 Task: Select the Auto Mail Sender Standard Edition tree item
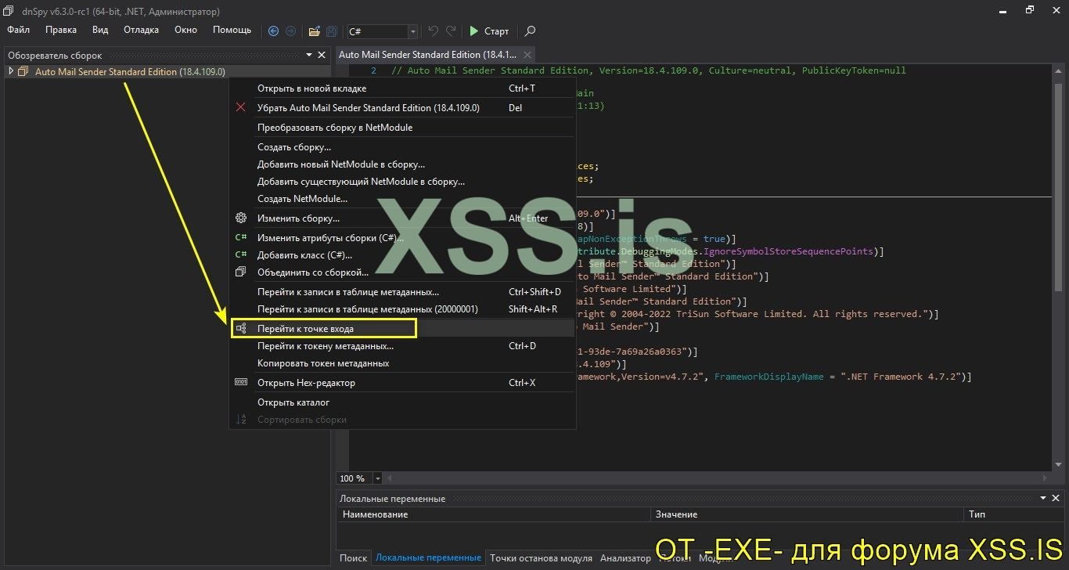pyautogui.click(x=130, y=71)
